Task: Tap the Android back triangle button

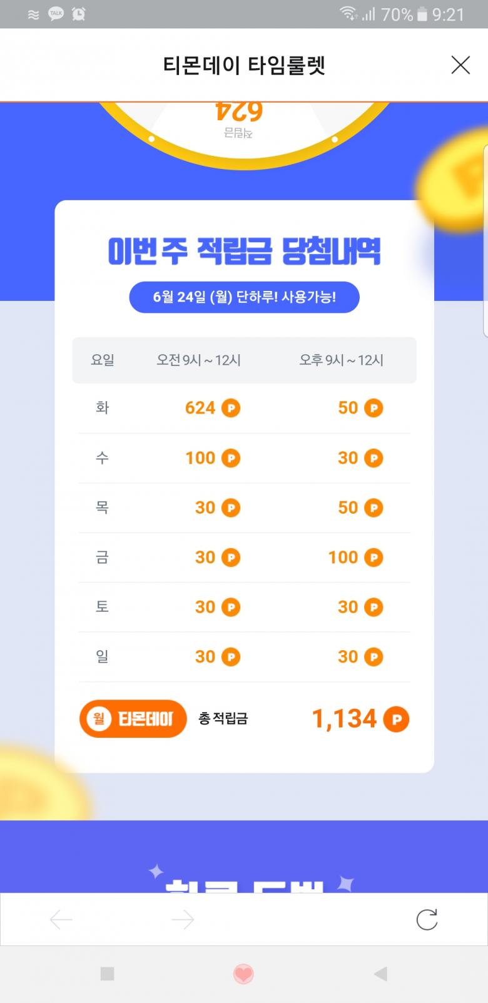Action: [380, 974]
